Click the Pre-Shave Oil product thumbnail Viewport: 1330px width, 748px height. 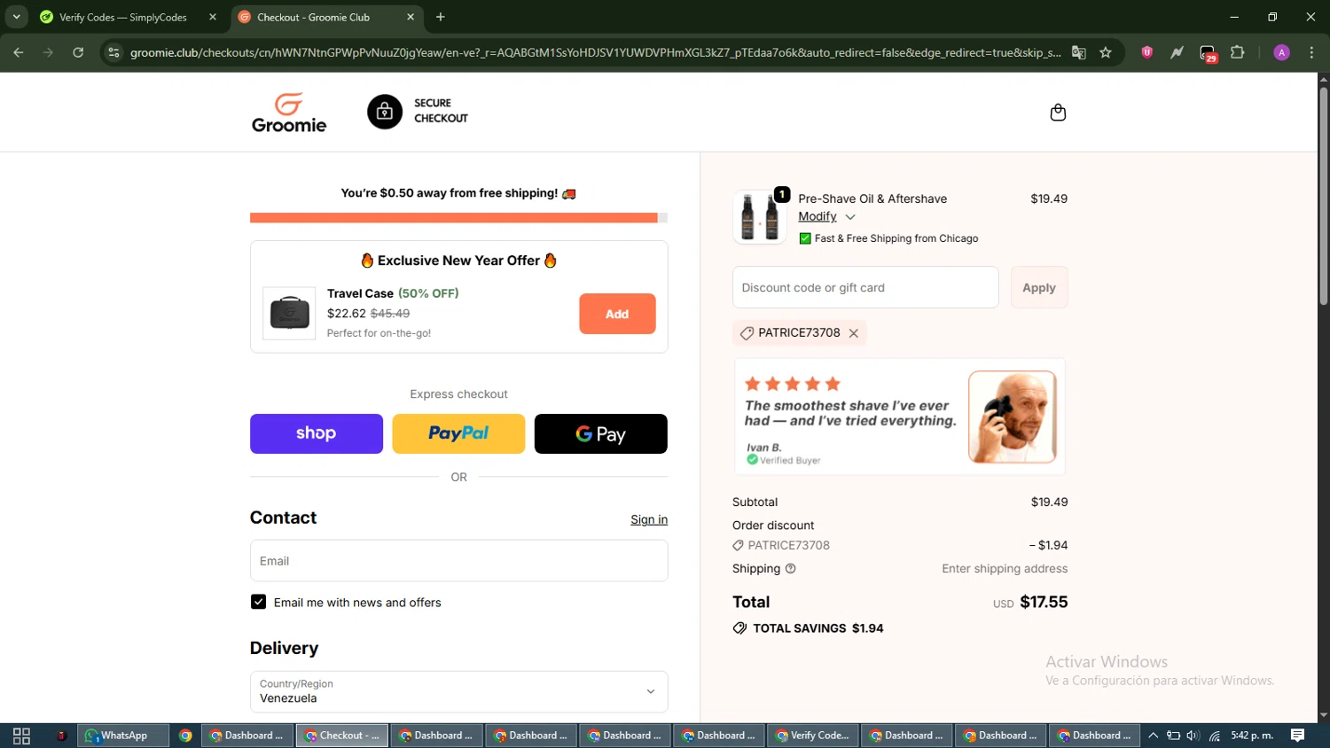point(760,216)
